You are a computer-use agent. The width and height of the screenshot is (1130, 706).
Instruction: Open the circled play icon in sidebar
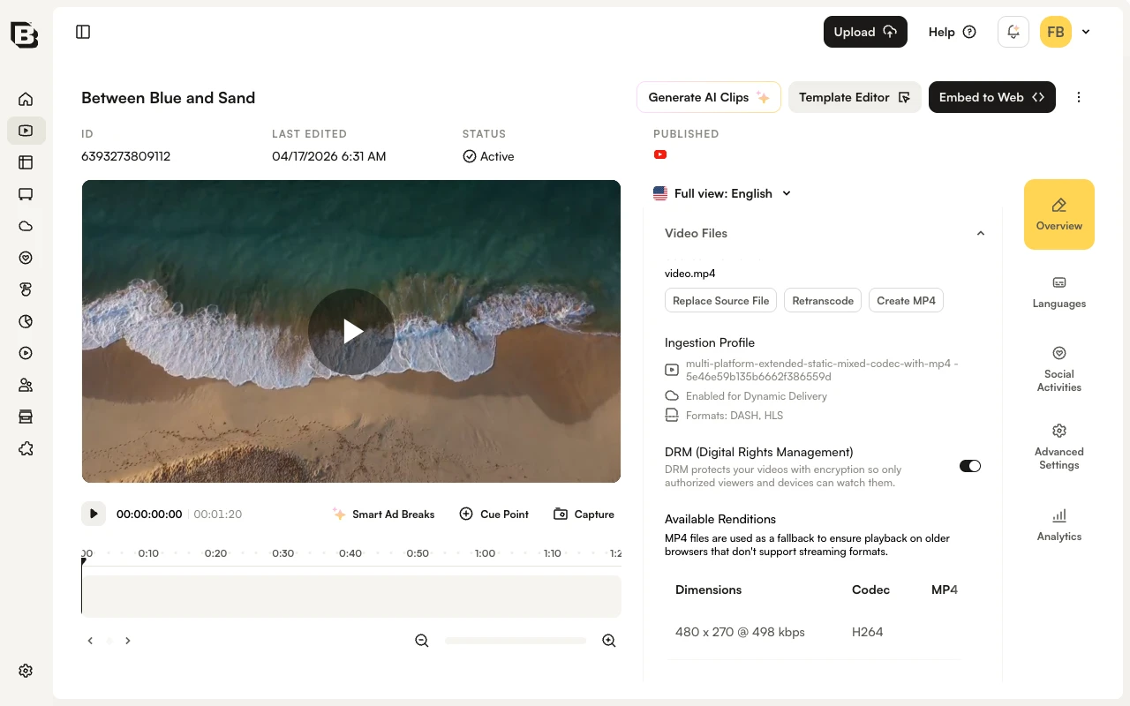tap(26, 353)
